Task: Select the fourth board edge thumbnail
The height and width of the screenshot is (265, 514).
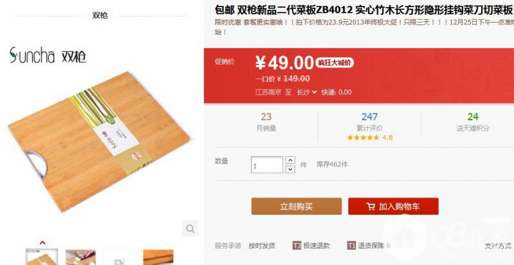Action: (x=158, y=257)
